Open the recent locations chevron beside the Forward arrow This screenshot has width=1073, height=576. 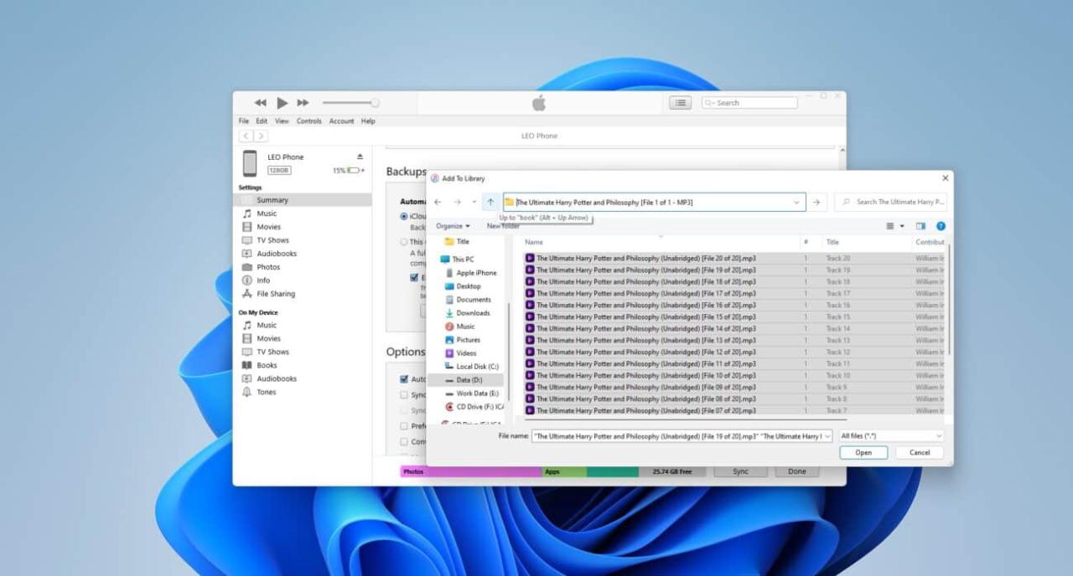(x=474, y=202)
